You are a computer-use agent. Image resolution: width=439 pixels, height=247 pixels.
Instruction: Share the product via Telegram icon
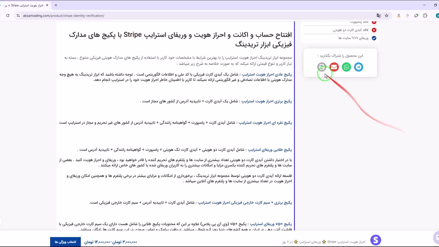[x=358, y=67]
